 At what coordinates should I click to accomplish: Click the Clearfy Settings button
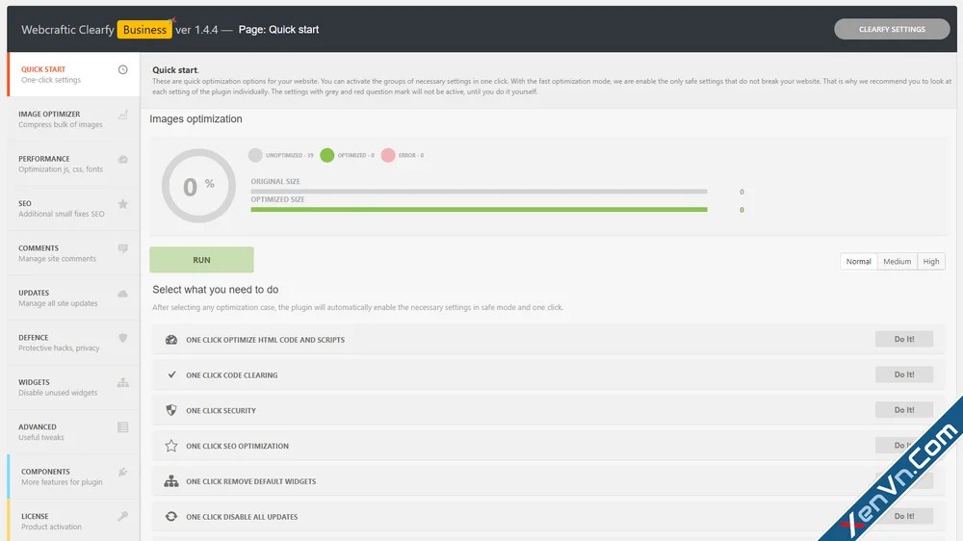point(892,29)
